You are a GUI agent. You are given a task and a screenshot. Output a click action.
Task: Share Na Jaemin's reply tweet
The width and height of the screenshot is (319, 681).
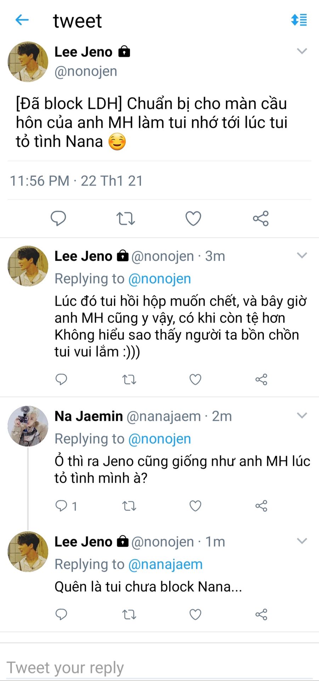click(x=261, y=505)
